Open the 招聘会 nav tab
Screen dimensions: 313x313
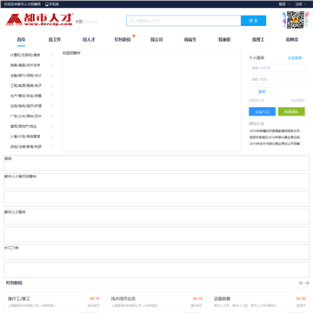pyautogui.click(x=292, y=40)
